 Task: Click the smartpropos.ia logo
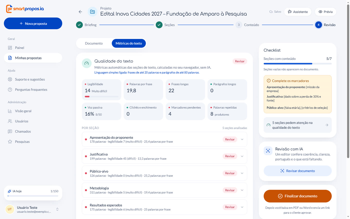(25, 9)
